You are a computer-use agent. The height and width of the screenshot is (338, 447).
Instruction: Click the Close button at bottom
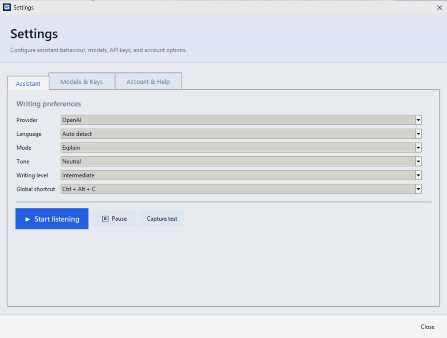(x=427, y=326)
